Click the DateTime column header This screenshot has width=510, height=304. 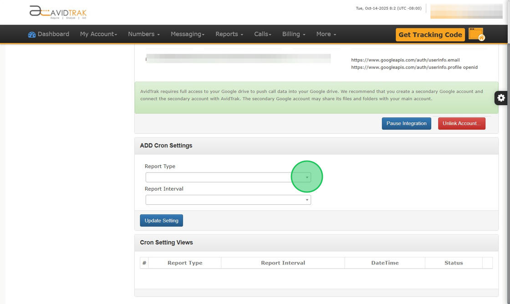[385, 263]
